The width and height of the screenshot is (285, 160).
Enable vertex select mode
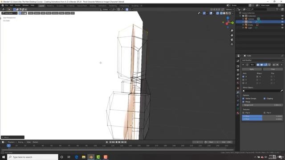click(20, 13)
